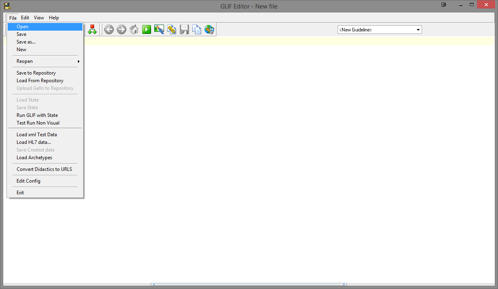
Task: Click the floppy disk Save icon
Action: pyautogui.click(x=184, y=29)
